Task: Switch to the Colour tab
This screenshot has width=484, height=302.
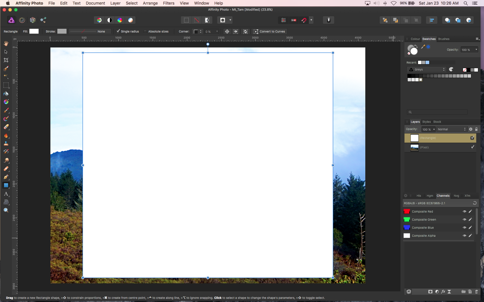Action: click(415, 39)
